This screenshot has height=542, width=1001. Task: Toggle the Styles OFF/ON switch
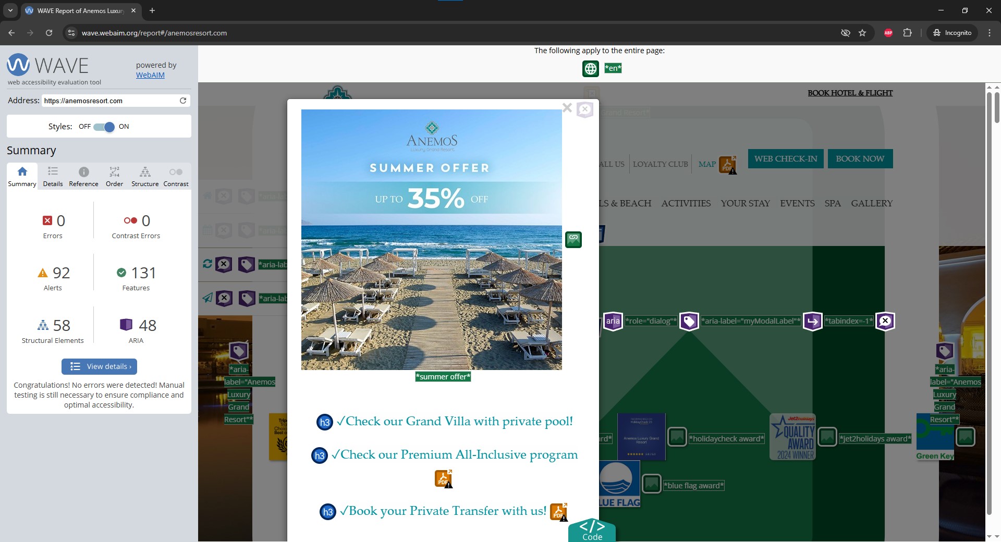point(104,127)
